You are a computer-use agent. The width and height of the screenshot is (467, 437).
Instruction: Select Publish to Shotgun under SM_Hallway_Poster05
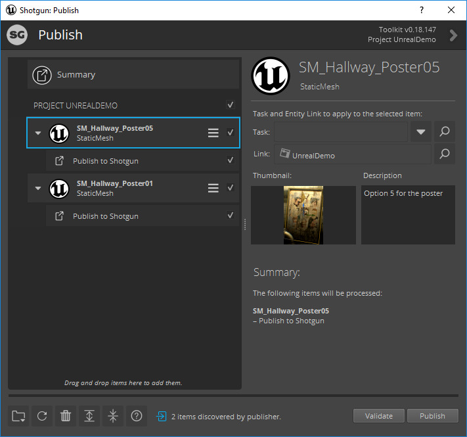click(x=105, y=161)
